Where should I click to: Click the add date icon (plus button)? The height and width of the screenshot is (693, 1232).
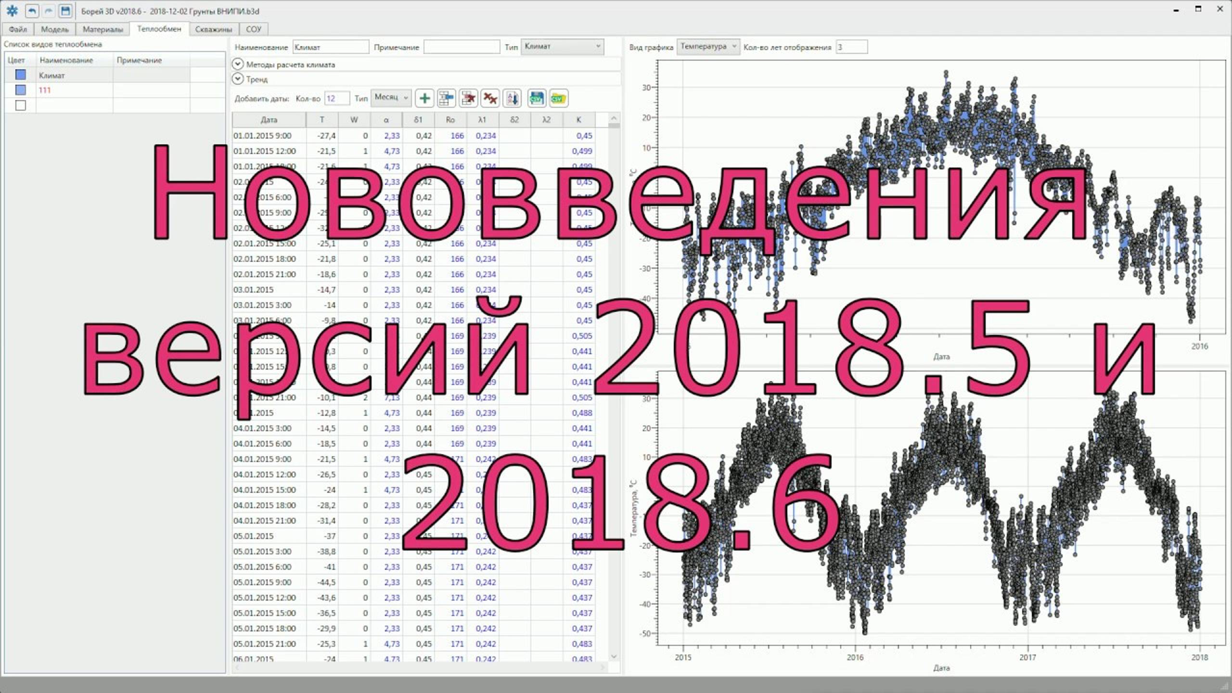tap(424, 98)
